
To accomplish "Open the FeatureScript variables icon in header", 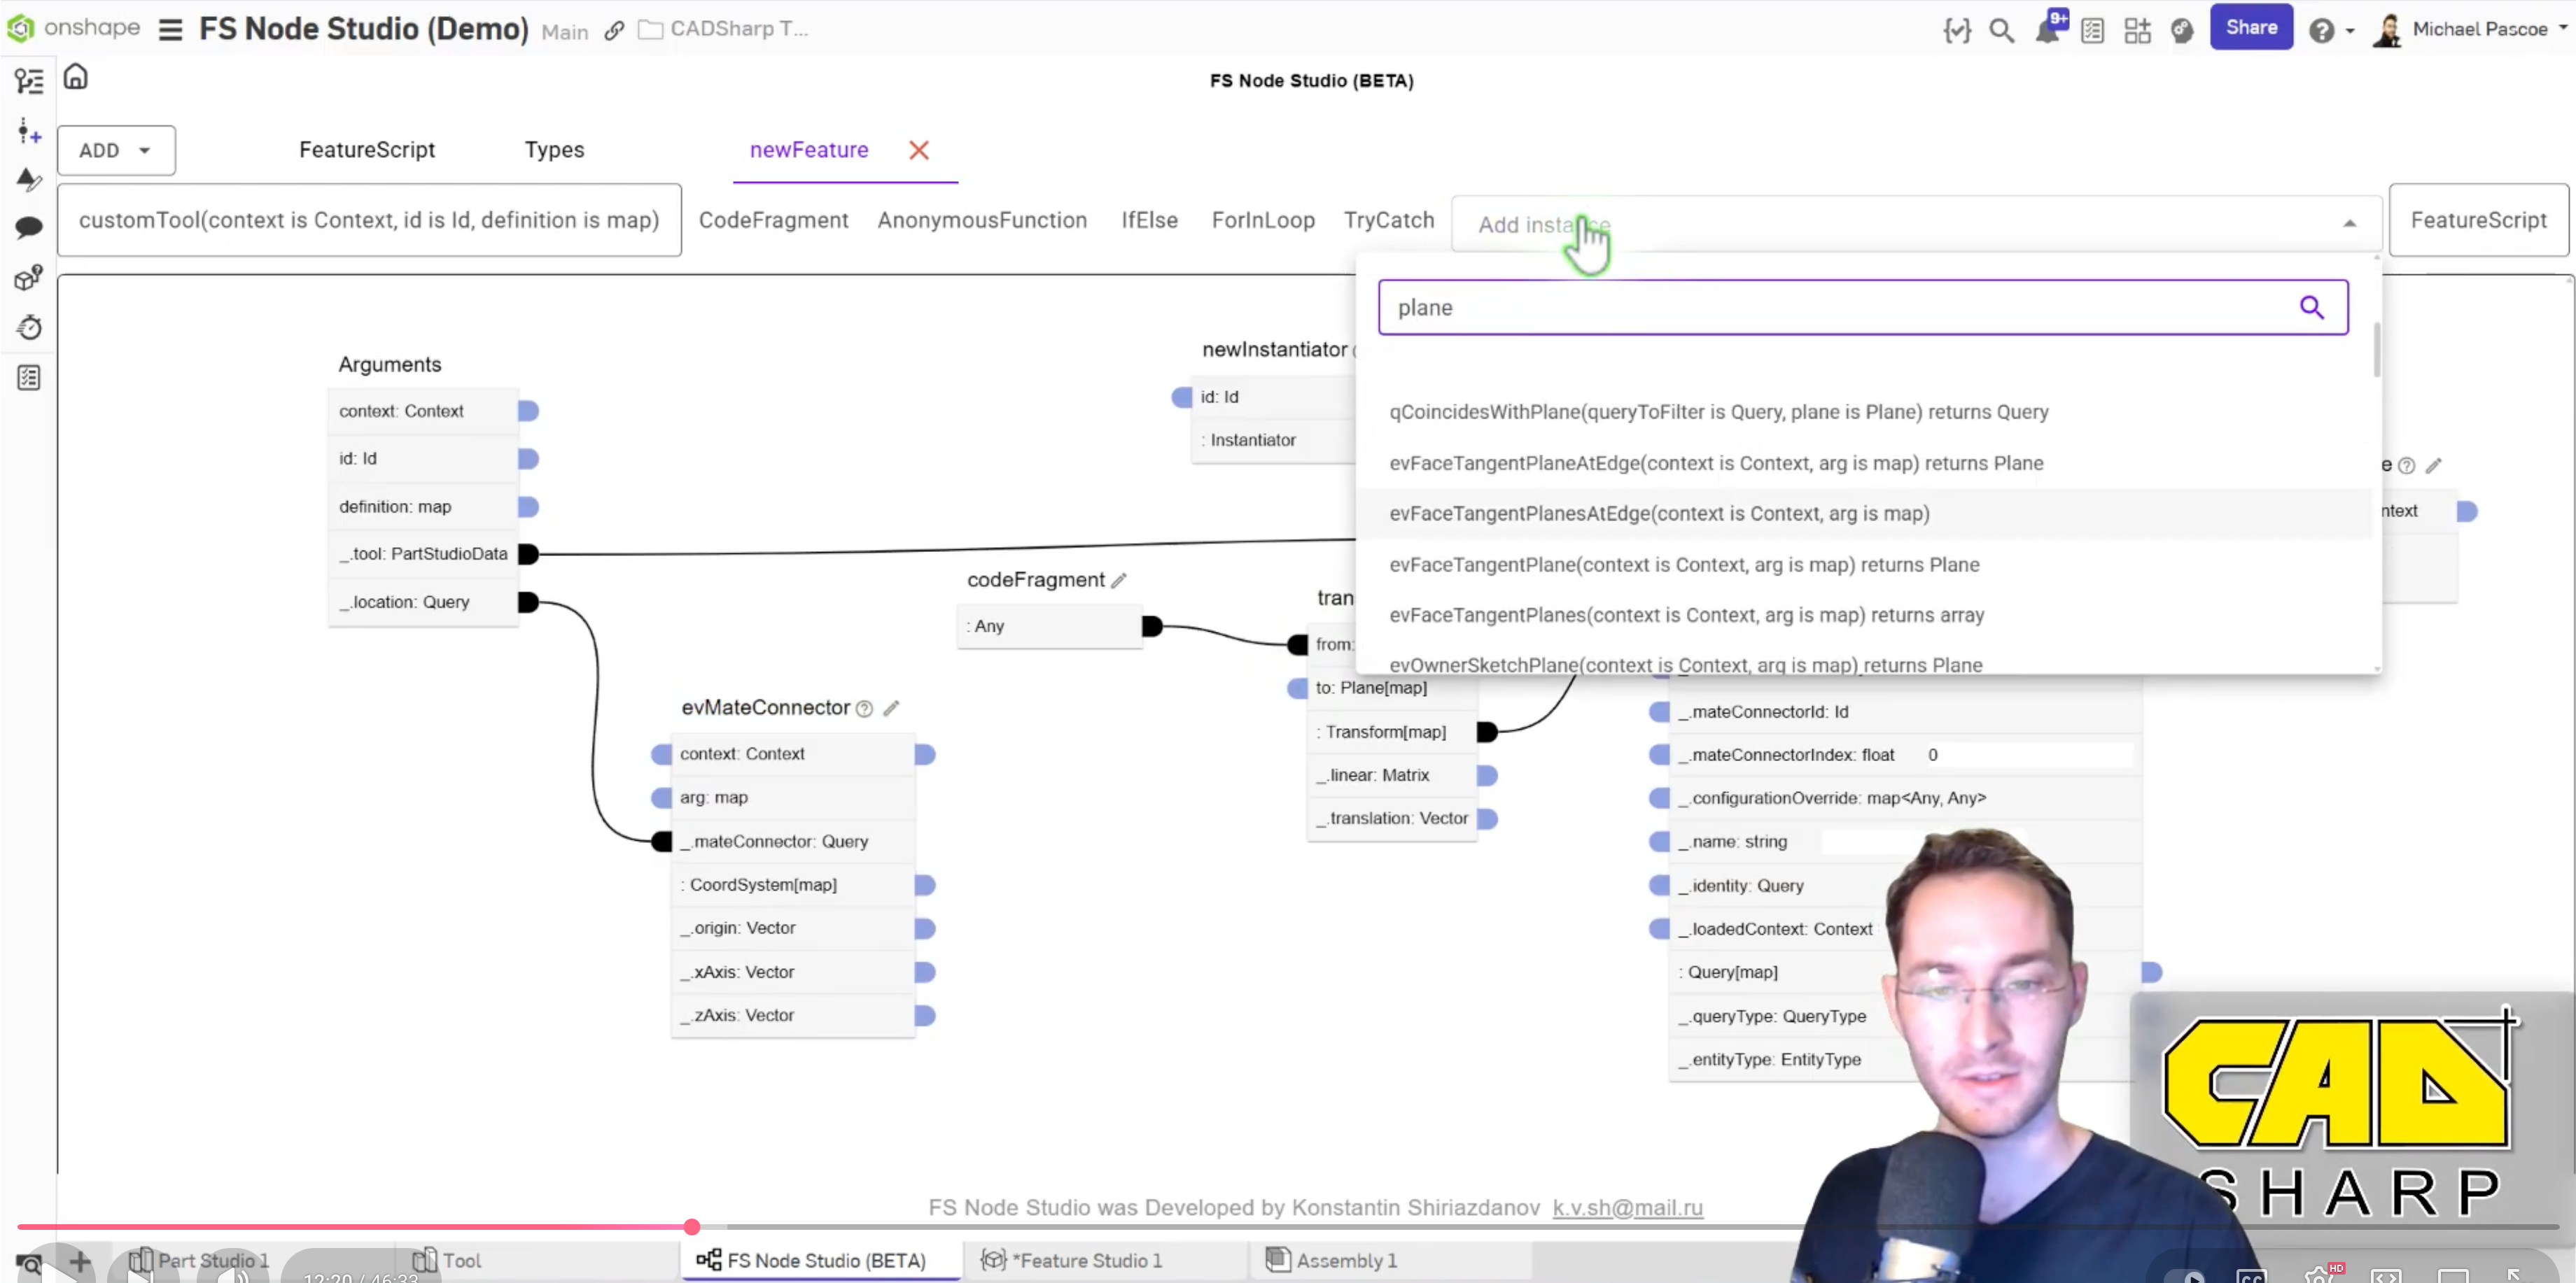I will [1956, 30].
